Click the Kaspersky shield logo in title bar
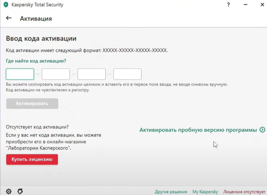Screen dimensions: 267x195 pyautogui.click(x=6, y=4)
